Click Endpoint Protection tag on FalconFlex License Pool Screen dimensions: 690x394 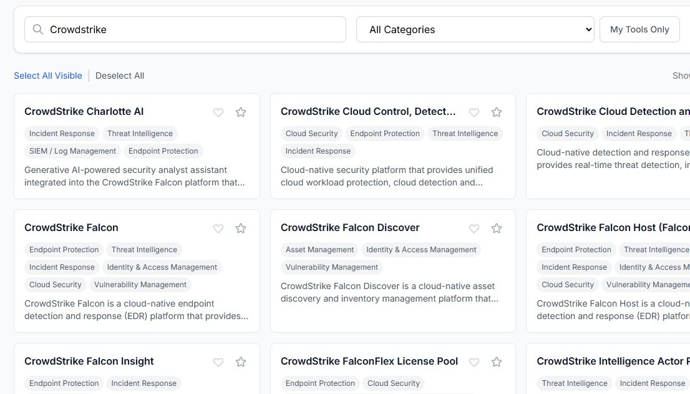pos(321,383)
